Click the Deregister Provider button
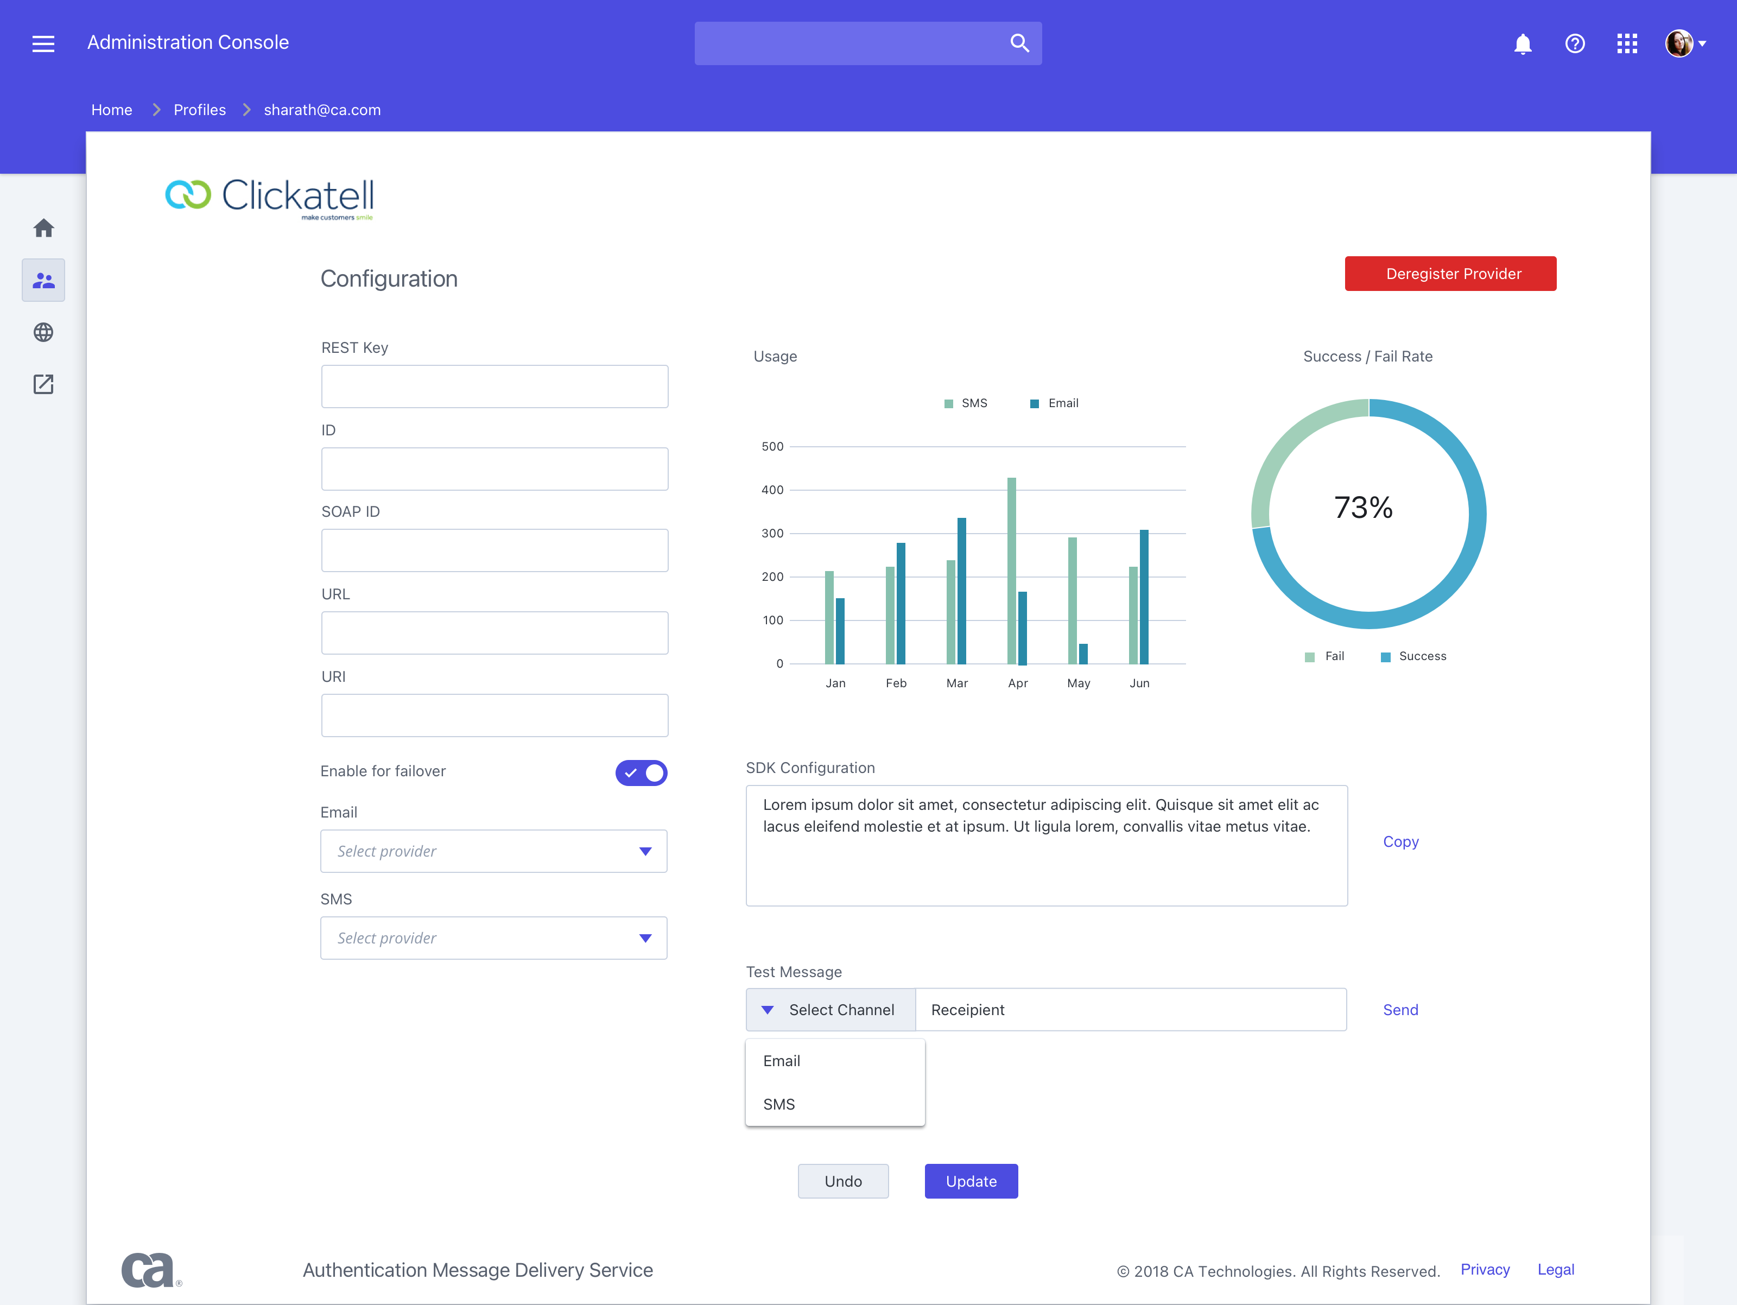The image size is (1737, 1305). (x=1450, y=274)
